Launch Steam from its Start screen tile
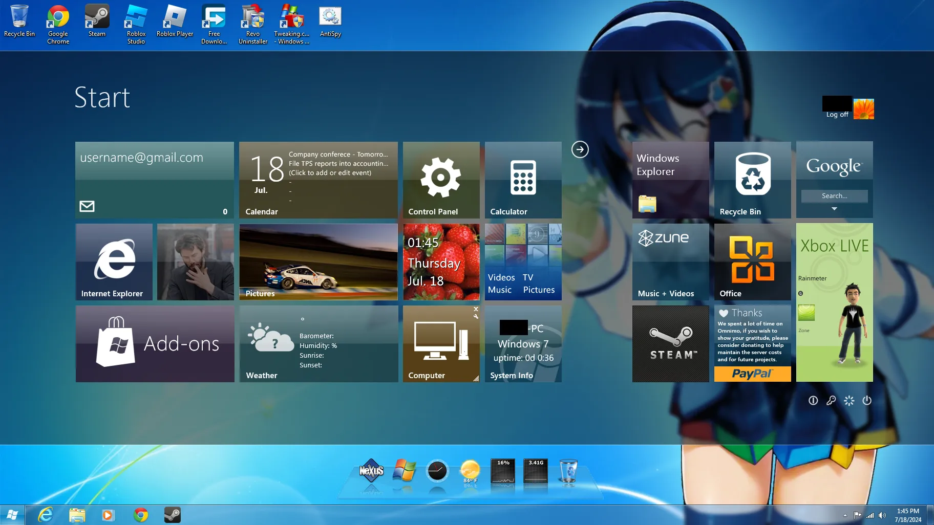Screen dimensions: 934x525 point(670,343)
